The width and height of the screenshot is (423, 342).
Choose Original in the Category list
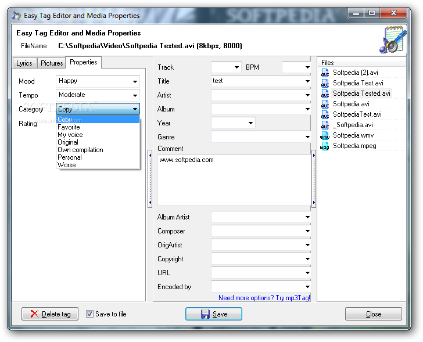(x=98, y=142)
